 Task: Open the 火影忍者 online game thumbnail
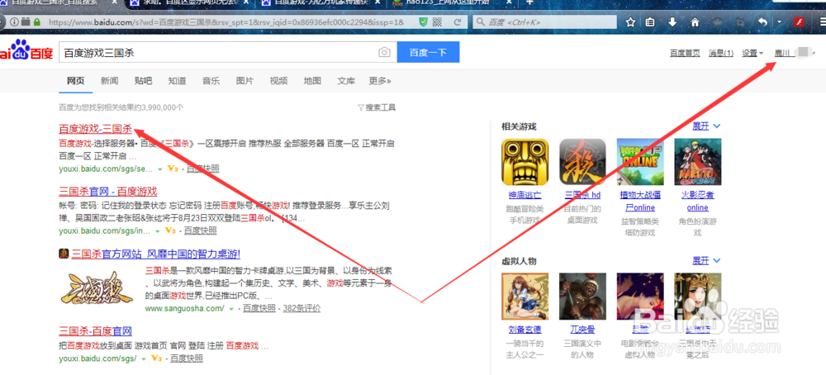[697, 162]
